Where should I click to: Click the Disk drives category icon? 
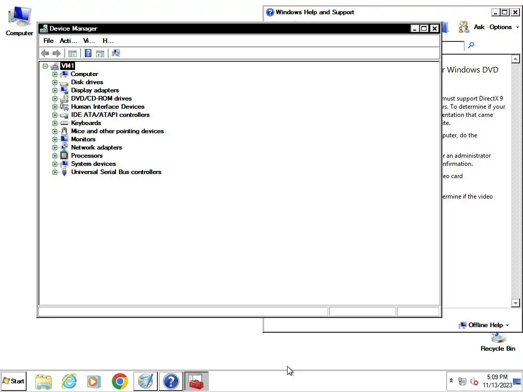pos(64,82)
